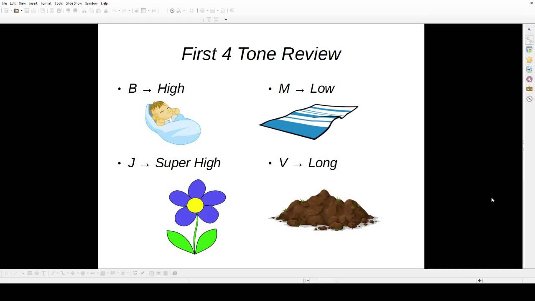Open the Insert menu
The image size is (535, 301).
33,3
